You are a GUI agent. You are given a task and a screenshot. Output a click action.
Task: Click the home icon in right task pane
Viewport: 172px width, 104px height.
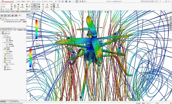pyautogui.click(x=171, y=17)
